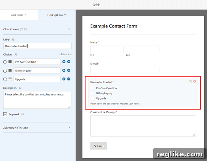Check Upgrade in form preview
The image size is (207, 161).
(x=93, y=98)
